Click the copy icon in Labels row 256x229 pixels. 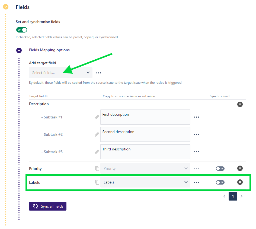(97, 182)
